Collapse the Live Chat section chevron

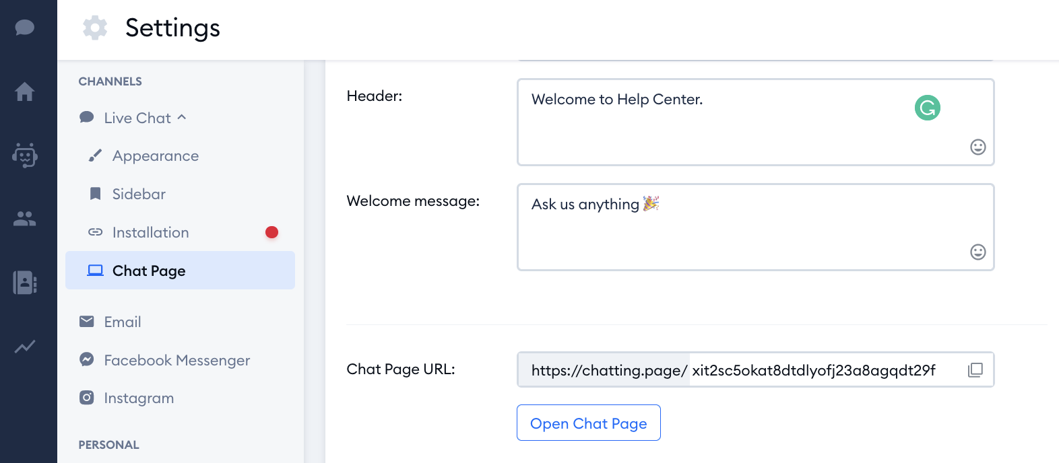[181, 117]
